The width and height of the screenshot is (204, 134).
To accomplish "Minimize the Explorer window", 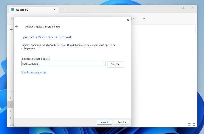I will (173, 8).
